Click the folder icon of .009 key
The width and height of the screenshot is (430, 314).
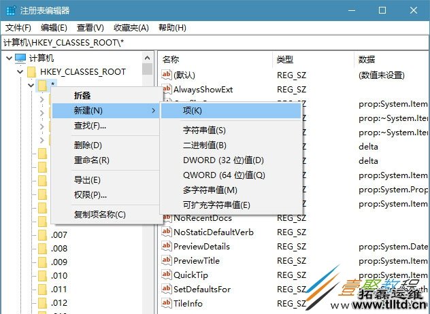[42, 262]
